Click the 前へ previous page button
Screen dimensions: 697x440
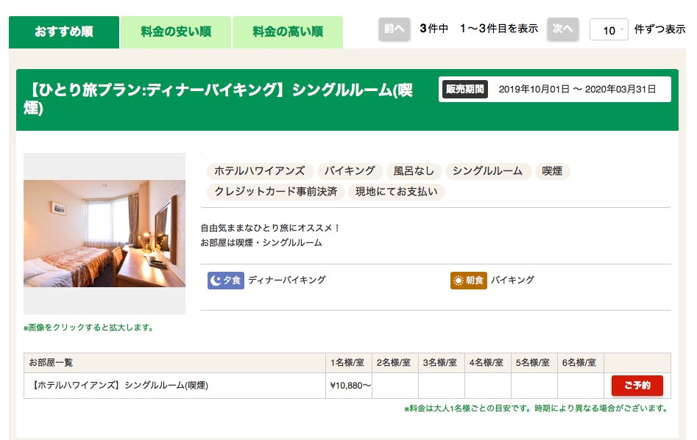point(395,29)
